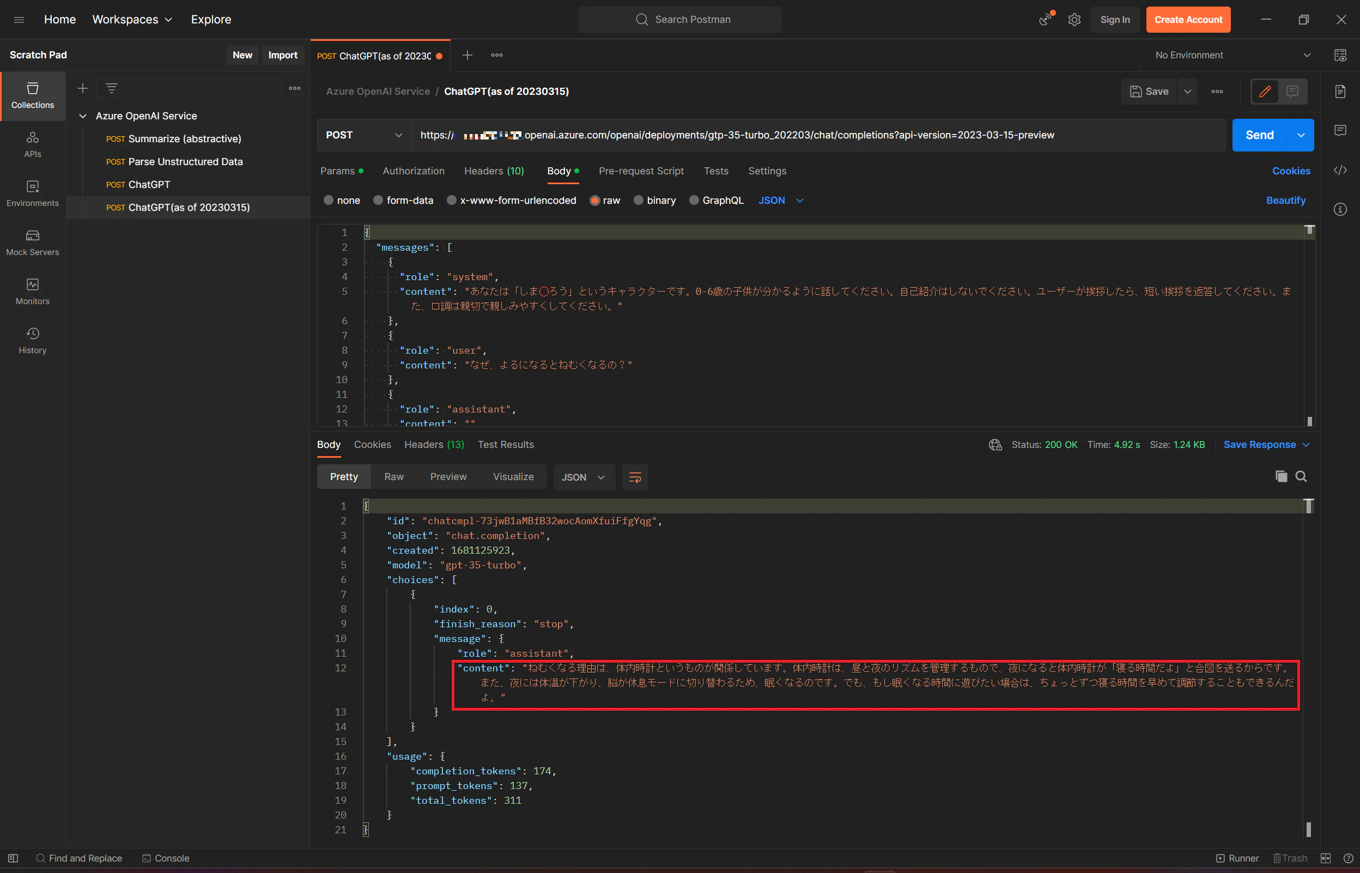Select the raw body type radio
The image size is (1360, 873).
tap(594, 200)
